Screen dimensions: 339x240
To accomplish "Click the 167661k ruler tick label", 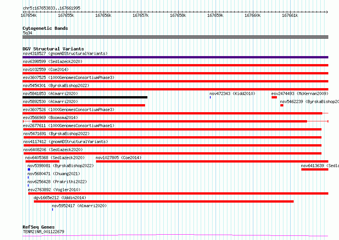I will pos(290,15).
